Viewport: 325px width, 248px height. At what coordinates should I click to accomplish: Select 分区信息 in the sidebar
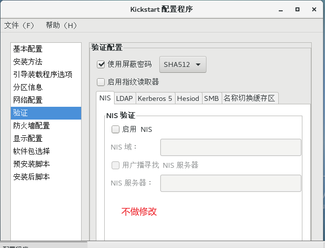pyautogui.click(x=46, y=88)
